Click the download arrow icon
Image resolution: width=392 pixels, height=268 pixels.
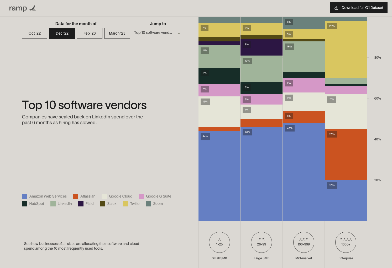pyautogui.click(x=336, y=8)
